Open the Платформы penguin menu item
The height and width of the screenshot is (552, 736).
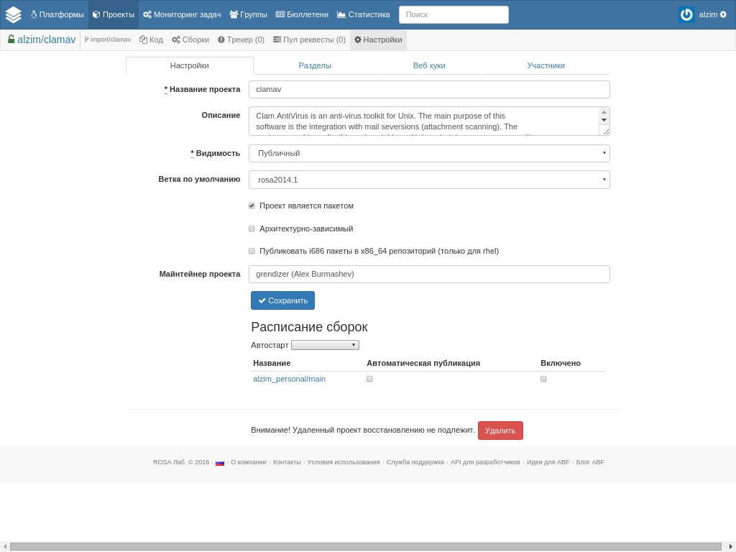pos(57,14)
